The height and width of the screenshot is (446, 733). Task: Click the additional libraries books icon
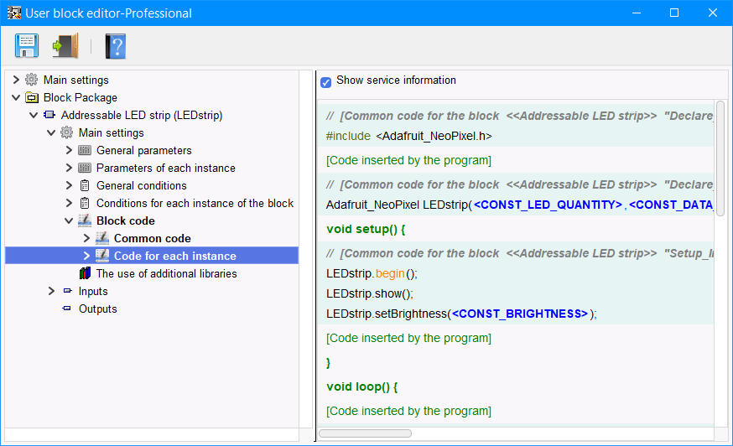click(84, 274)
